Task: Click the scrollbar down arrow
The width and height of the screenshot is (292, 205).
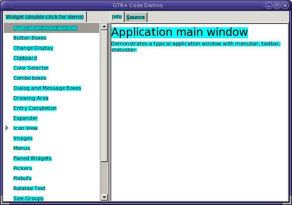Action: pyautogui.click(x=104, y=197)
